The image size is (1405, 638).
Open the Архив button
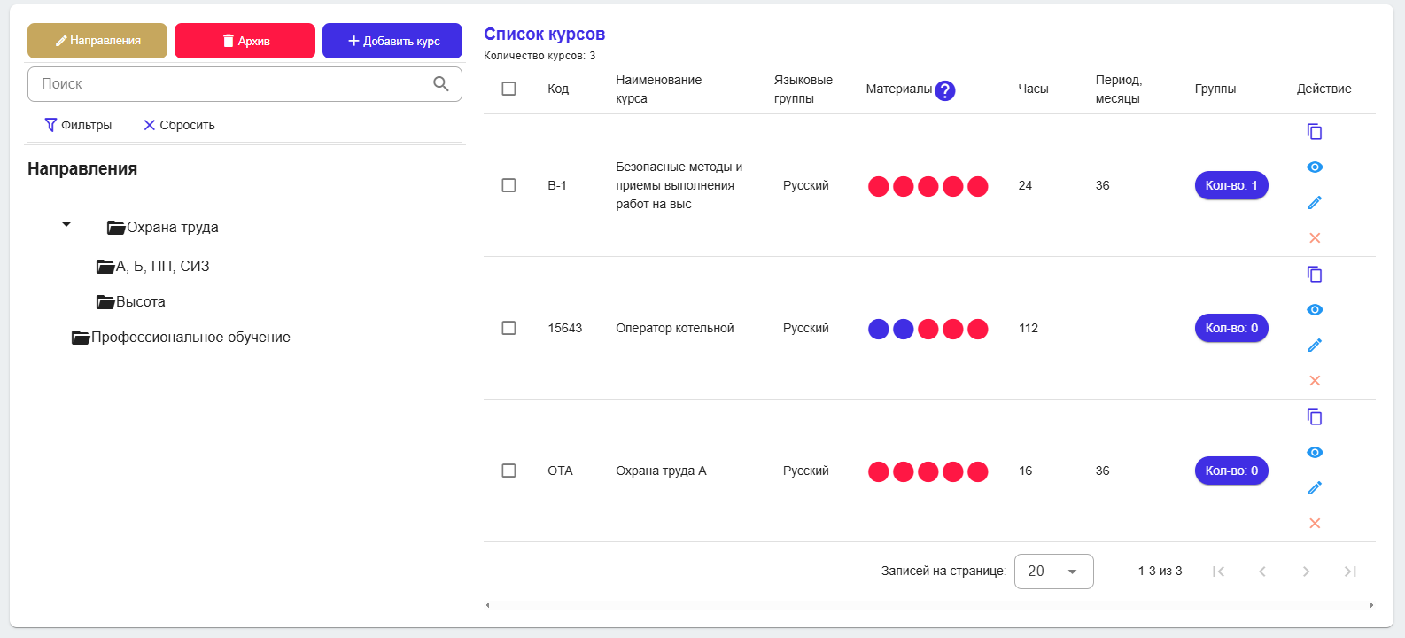[x=245, y=41]
